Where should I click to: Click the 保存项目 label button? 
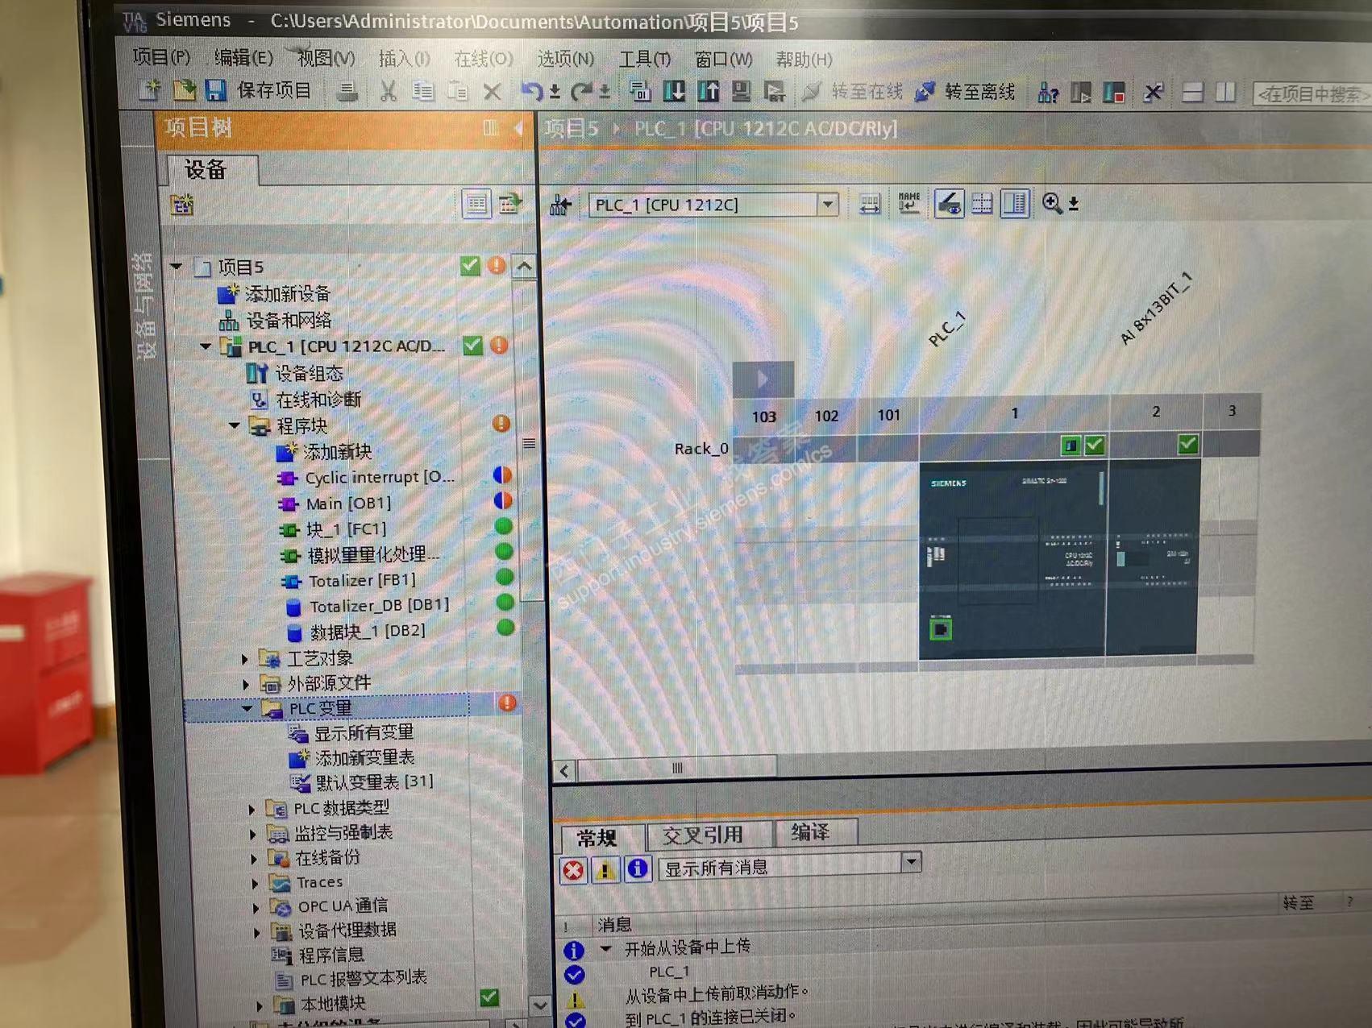pos(273,90)
